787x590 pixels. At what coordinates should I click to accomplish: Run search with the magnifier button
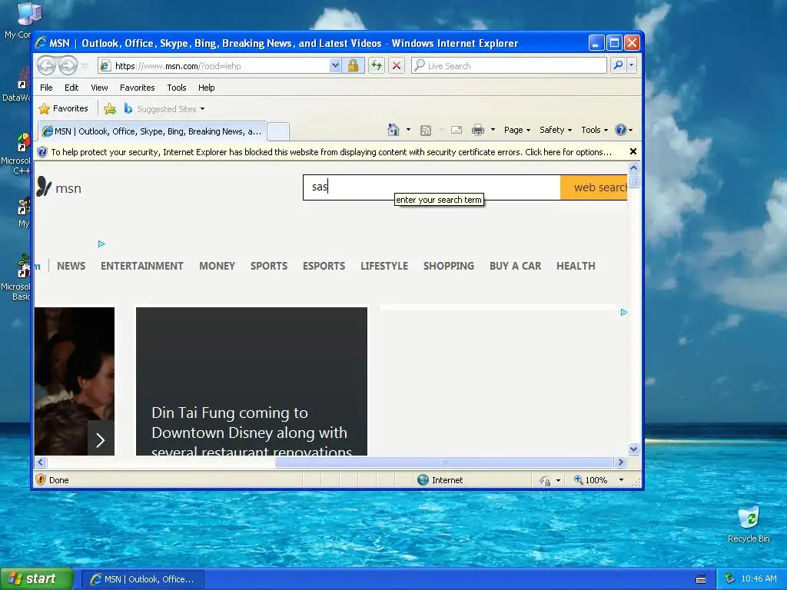coord(619,65)
